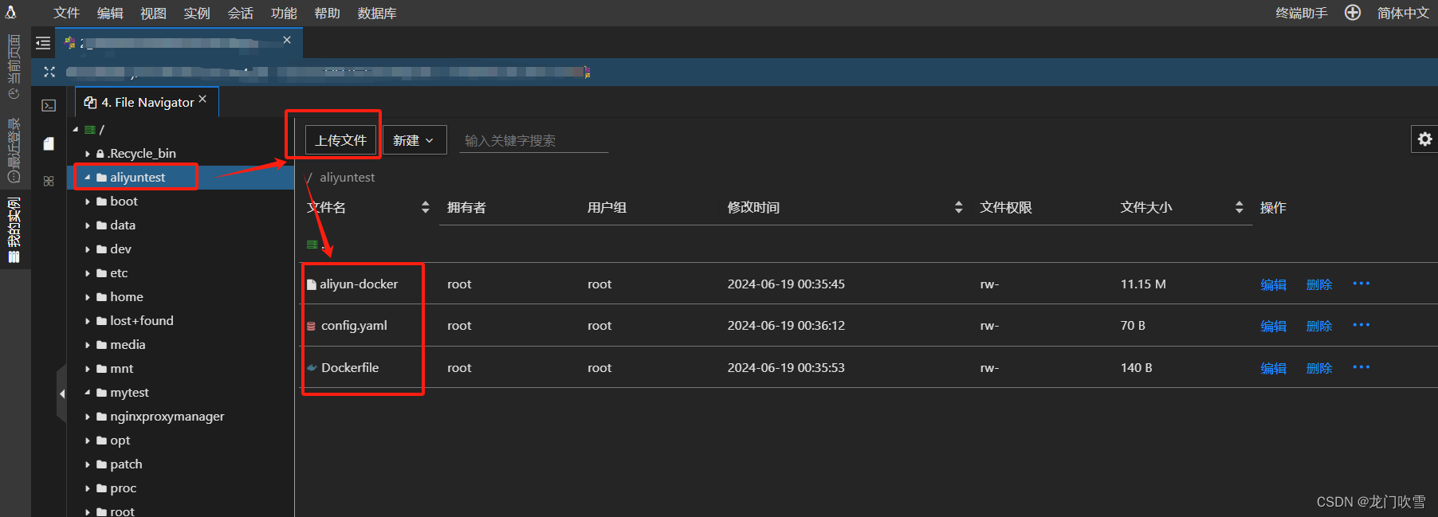Expand the etc folder arrow
Screen dimensions: 1438x517
[x=88, y=273]
